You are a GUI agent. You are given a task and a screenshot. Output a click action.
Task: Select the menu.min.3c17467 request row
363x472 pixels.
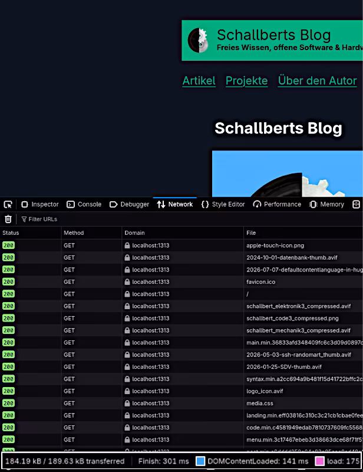tap(181, 440)
